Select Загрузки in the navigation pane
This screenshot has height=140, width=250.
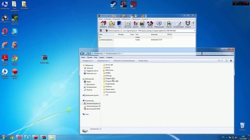(88, 68)
